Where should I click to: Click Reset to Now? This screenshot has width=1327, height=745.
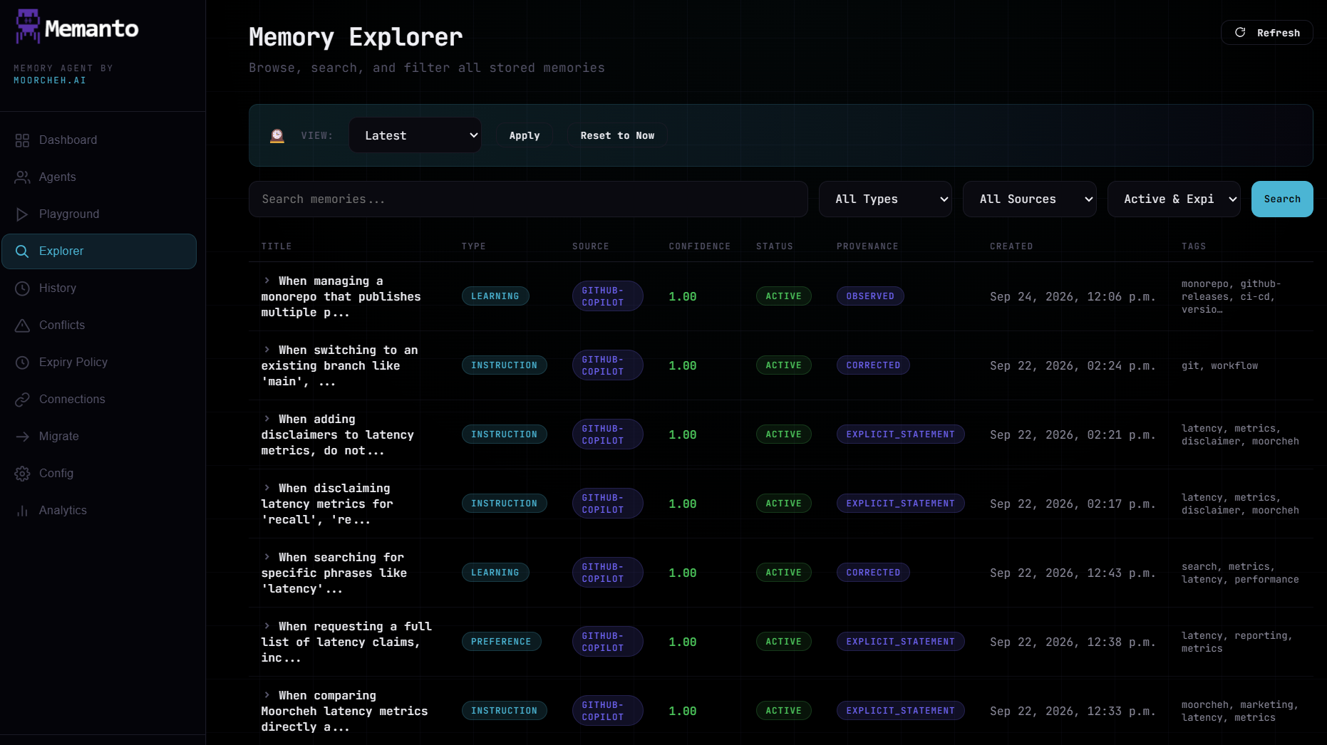(x=617, y=135)
